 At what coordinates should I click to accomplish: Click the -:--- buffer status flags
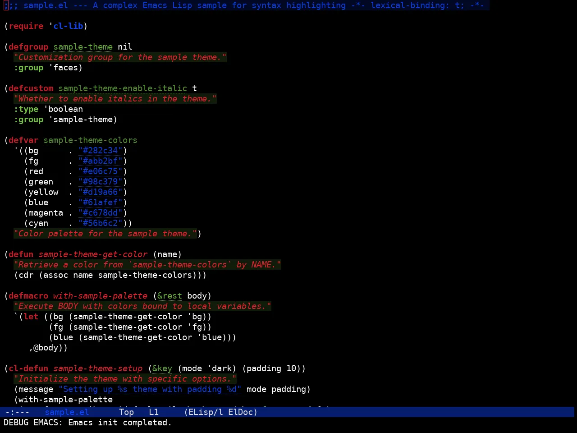tap(17, 412)
